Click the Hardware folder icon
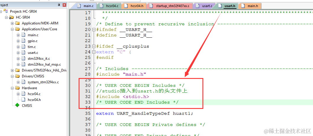Image resolution: width=313 pixels, height=136 pixels. pyautogui.click(x=18, y=88)
